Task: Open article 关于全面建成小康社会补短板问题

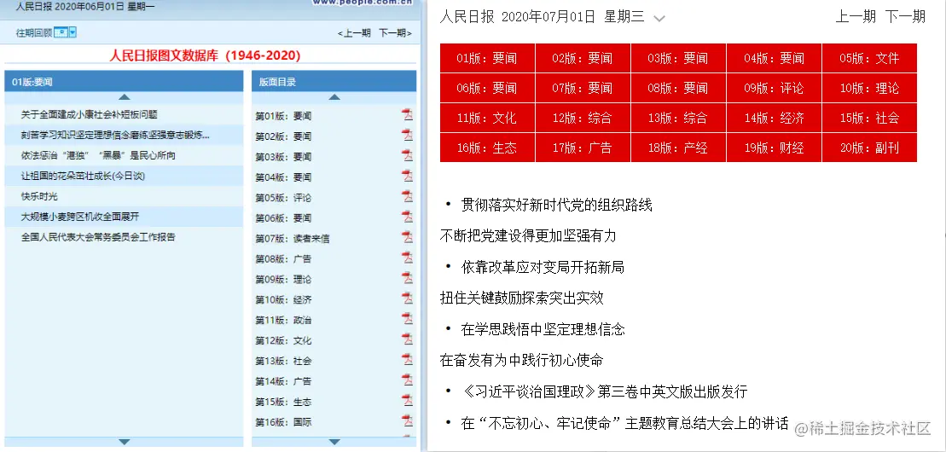Action: click(x=90, y=114)
